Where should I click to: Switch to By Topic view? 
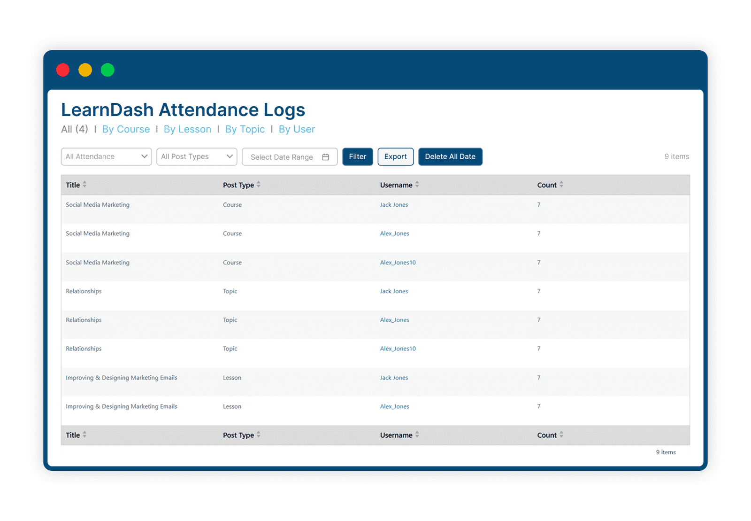[x=245, y=129]
